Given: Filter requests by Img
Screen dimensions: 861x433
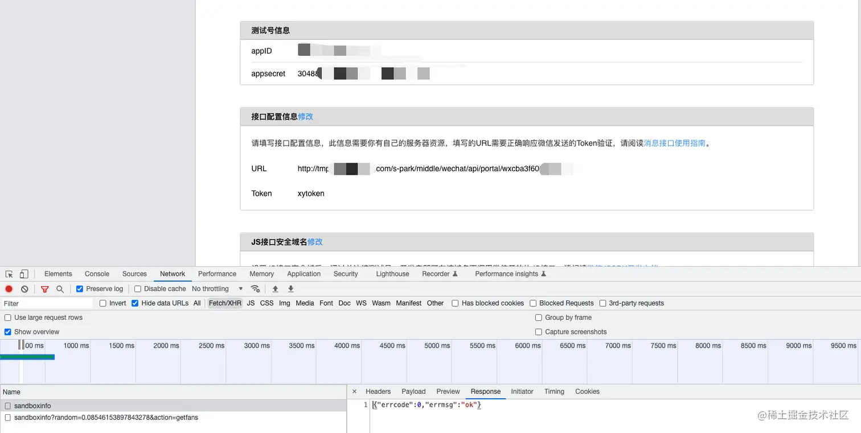Looking at the screenshot, I should [x=285, y=303].
